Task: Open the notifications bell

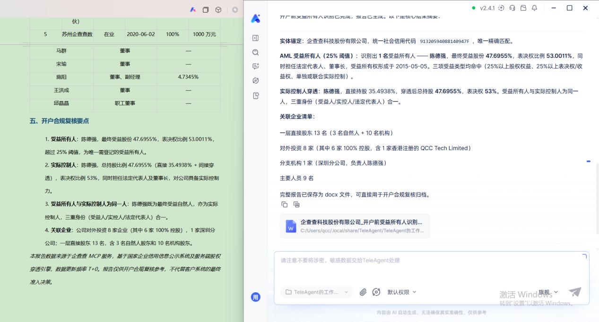Action: [x=534, y=8]
